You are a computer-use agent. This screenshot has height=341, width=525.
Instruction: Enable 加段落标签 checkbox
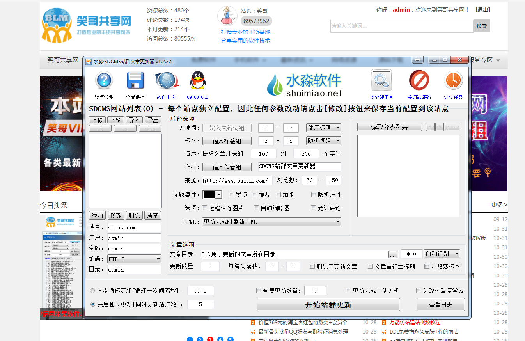point(426,266)
